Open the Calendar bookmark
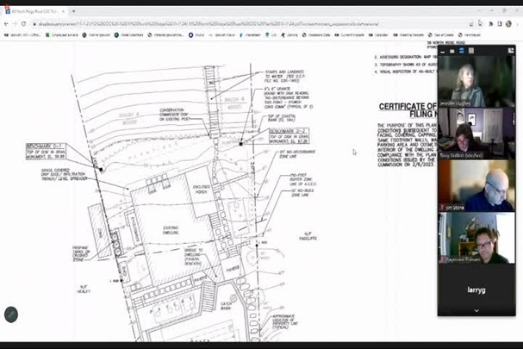Image resolution: width=523 pixels, height=349 pixels. tap(379, 35)
